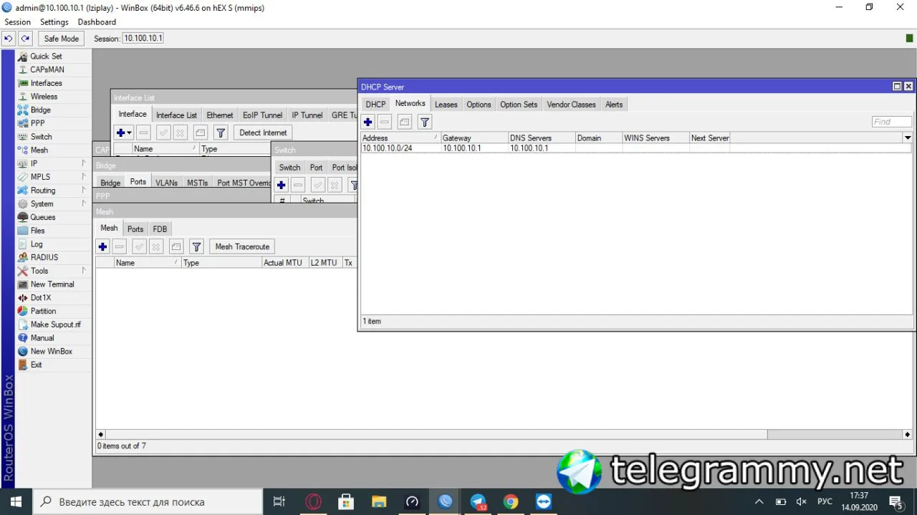
Task: Open Partition in the sidebar
Action: [x=43, y=311]
